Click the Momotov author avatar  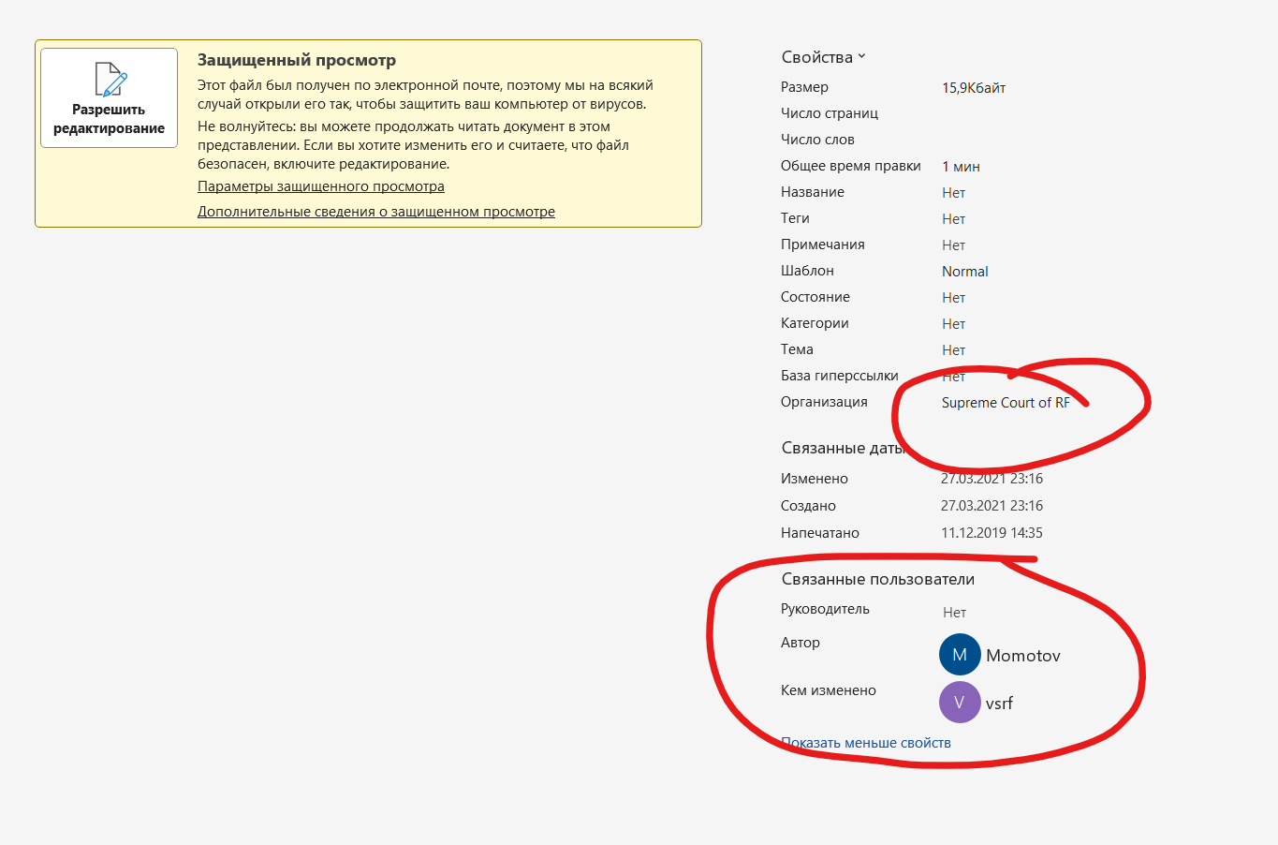[959, 655]
